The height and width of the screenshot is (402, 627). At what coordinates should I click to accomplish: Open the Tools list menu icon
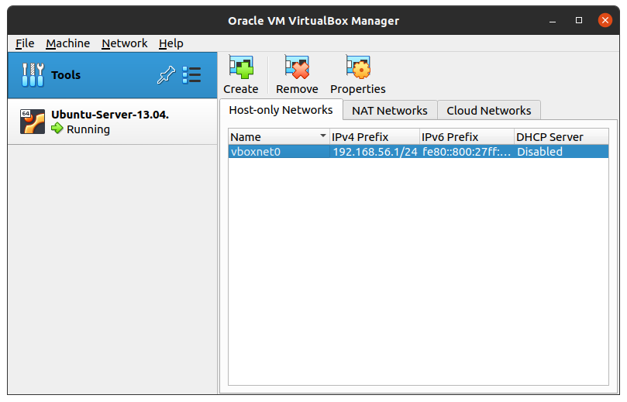pyautogui.click(x=191, y=74)
